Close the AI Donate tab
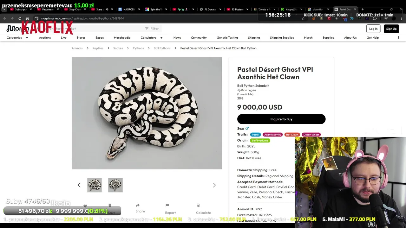406x228 pixels. point(220,9)
